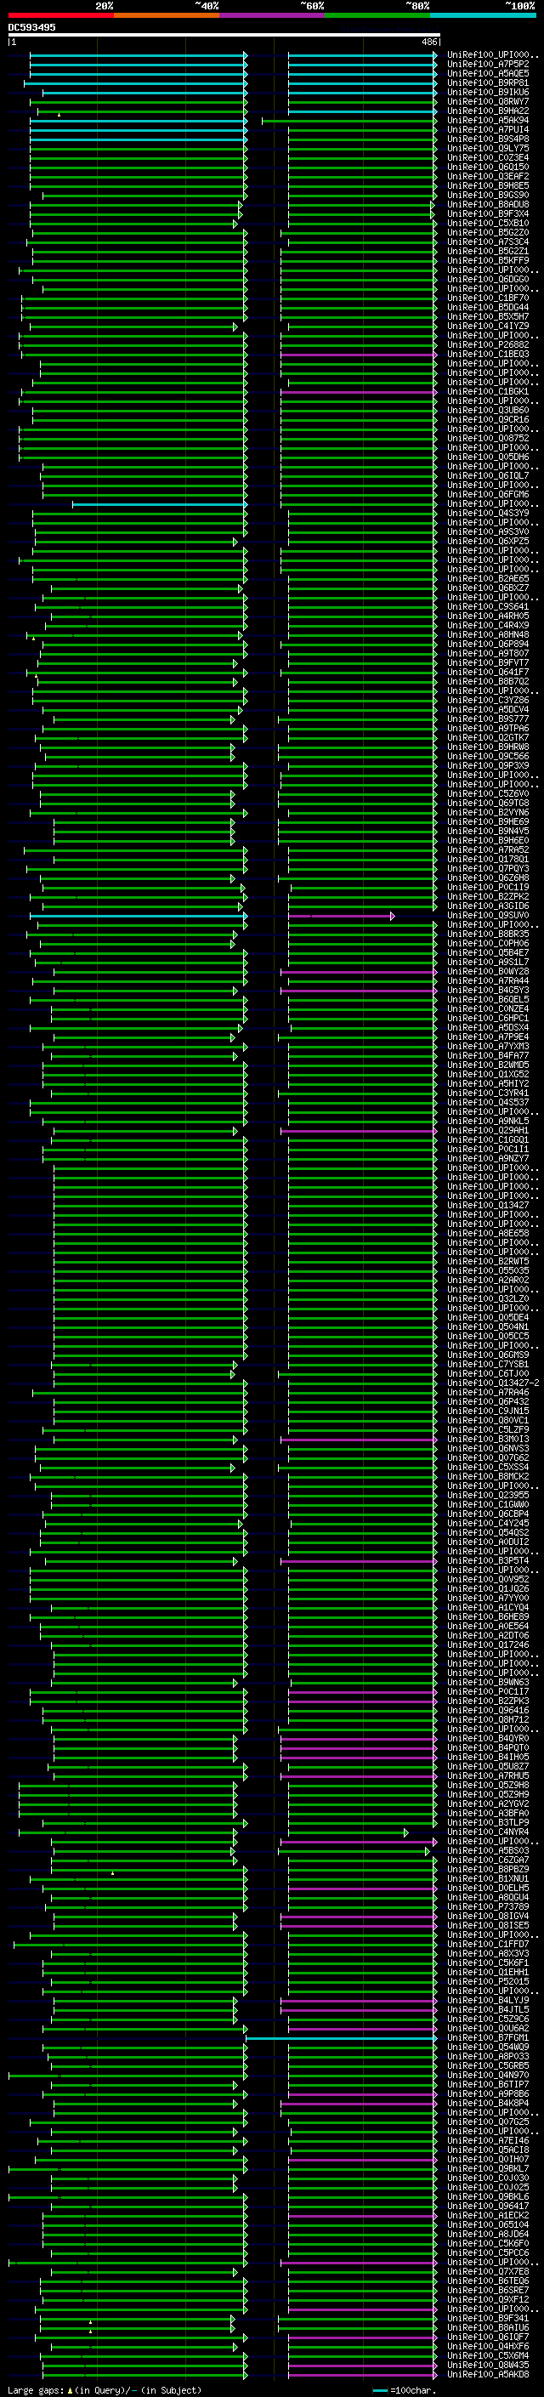Click label UniRef100_C1BGK1
Image resolution: width=544 pixels, height=2397 pixels.
coord(488,391)
